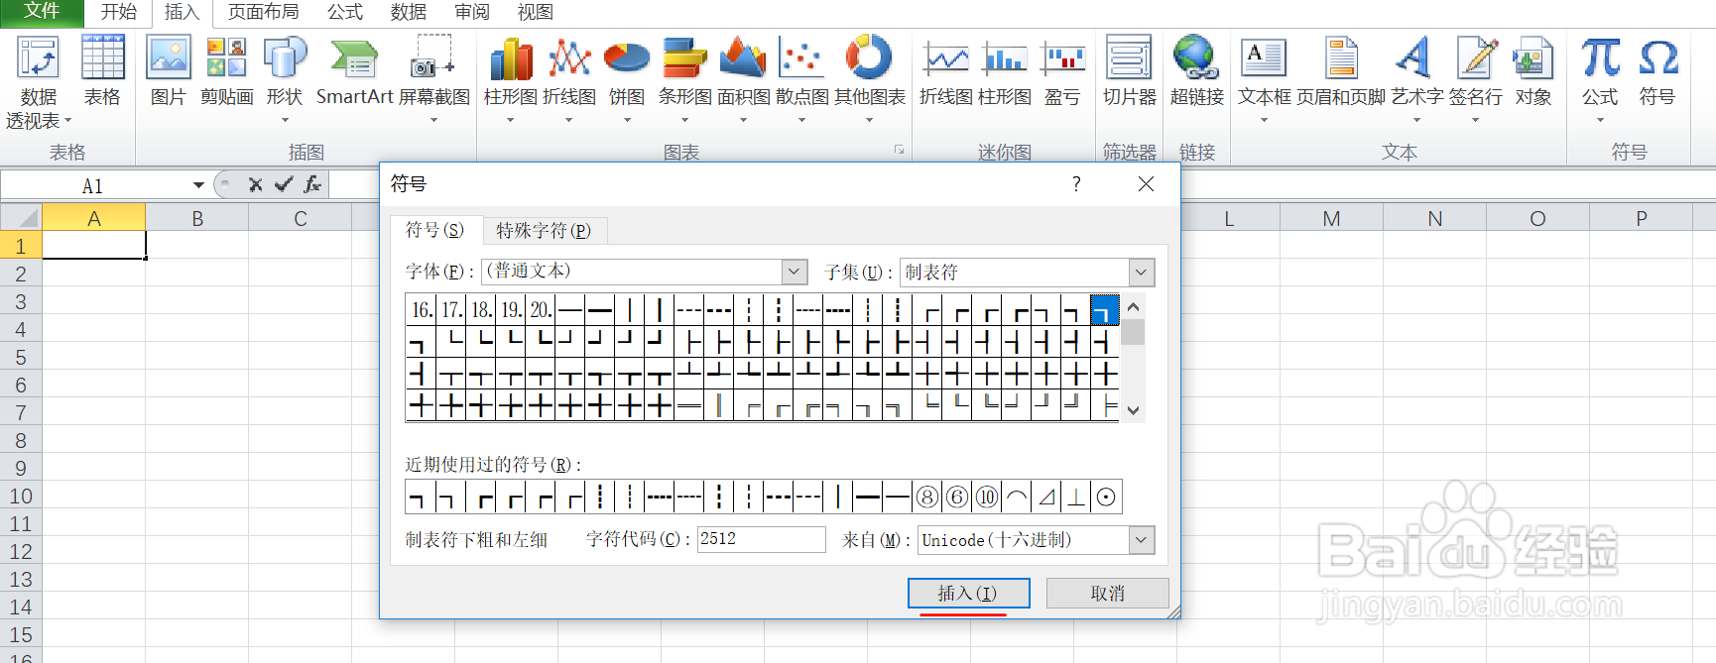
Task: Open the Name Box dropdown arrow
Action: click(198, 185)
